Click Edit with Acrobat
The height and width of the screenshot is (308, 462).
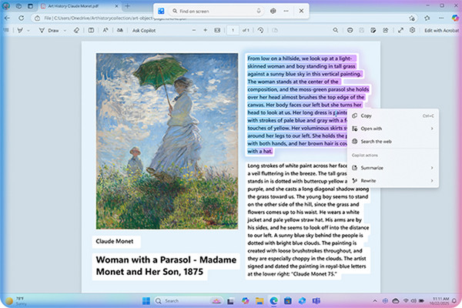tap(441, 30)
